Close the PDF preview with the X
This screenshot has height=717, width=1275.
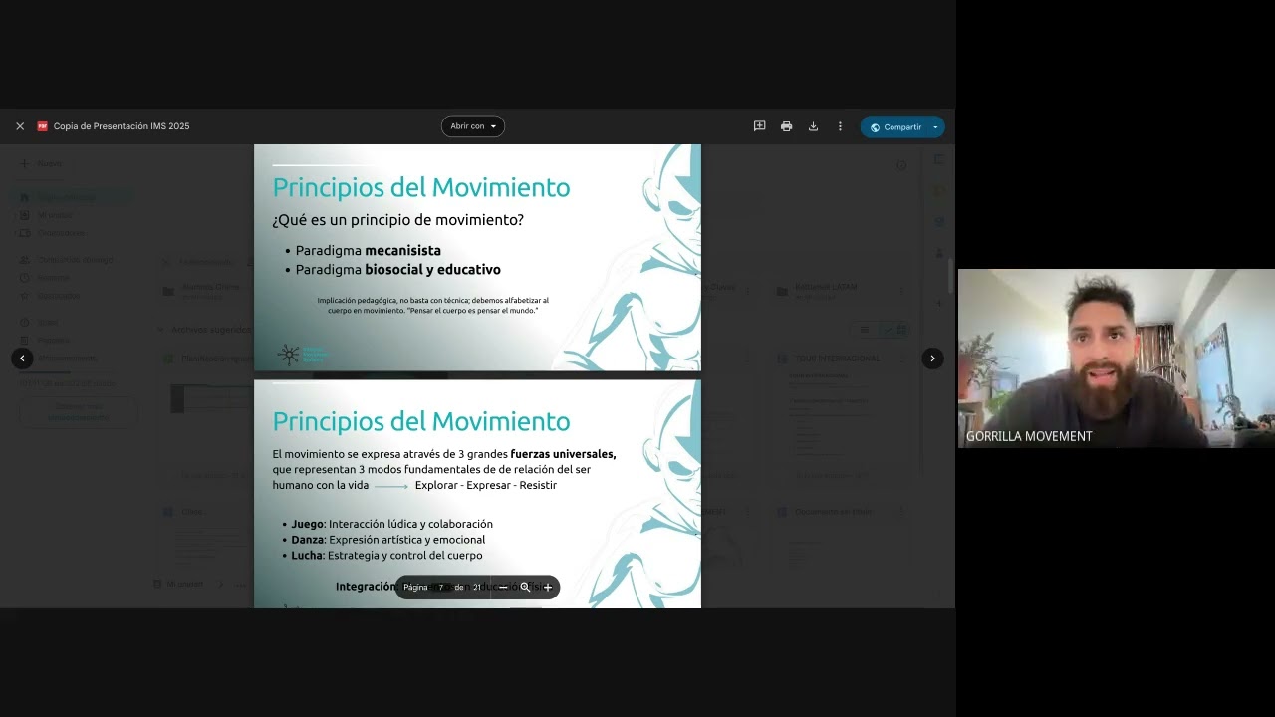(20, 126)
